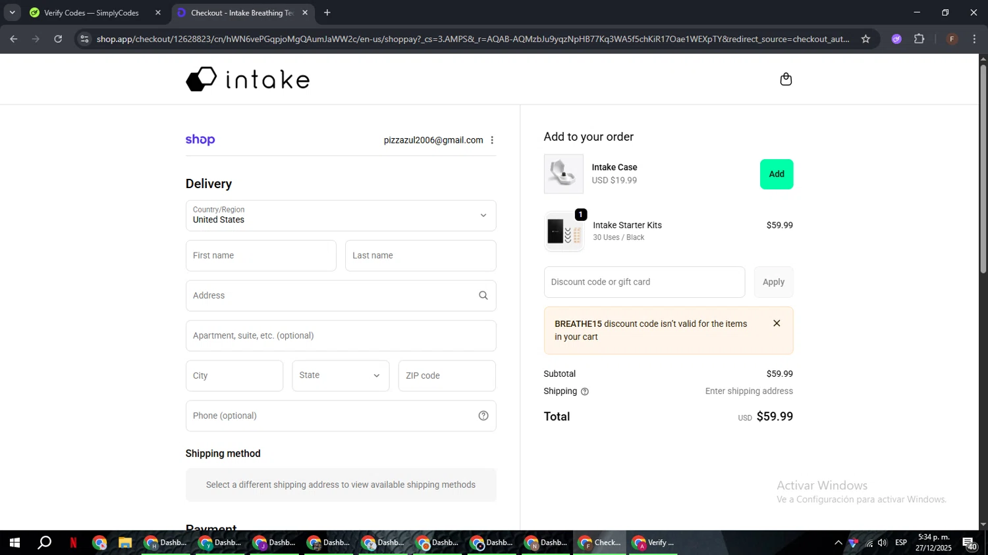Click the purple extension icon in toolbar

896,39
